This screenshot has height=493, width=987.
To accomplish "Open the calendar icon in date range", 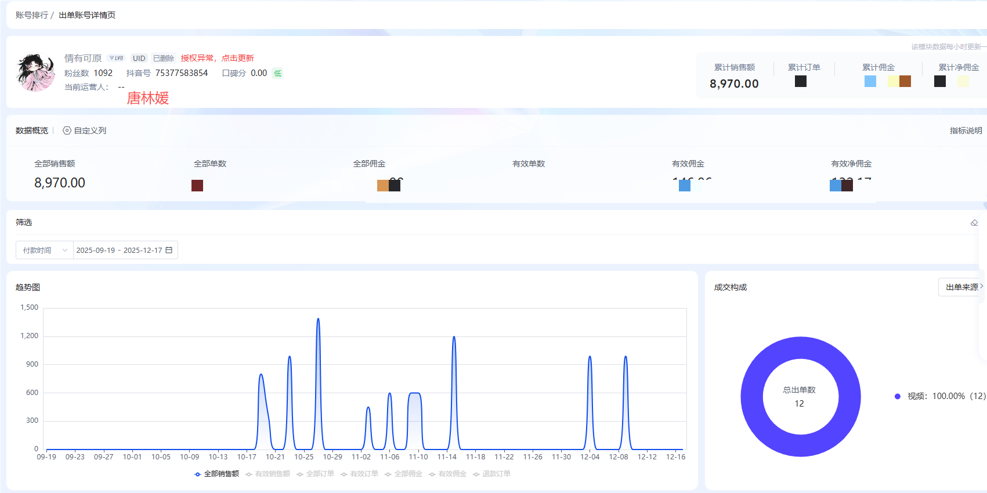I will [x=169, y=250].
